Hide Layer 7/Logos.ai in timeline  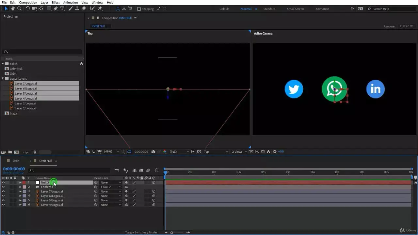[x=3, y=191]
